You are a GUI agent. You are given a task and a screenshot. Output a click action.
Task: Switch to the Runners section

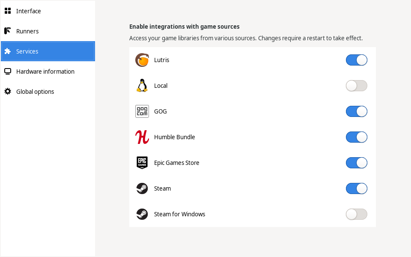(27, 31)
